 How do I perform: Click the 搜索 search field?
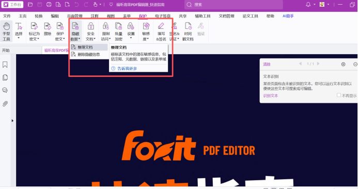pyautogui.click(x=234, y=5)
